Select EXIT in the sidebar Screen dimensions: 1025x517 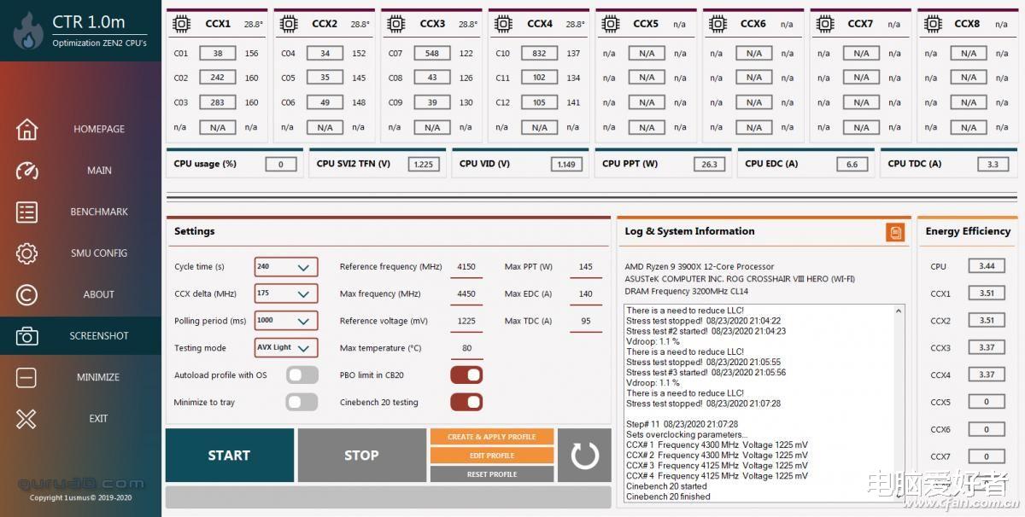[99, 419]
